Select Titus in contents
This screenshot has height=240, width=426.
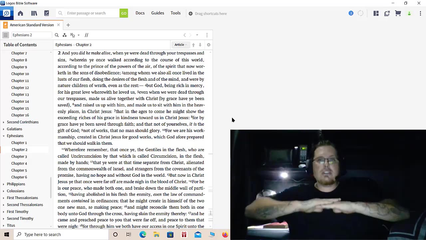11,225
